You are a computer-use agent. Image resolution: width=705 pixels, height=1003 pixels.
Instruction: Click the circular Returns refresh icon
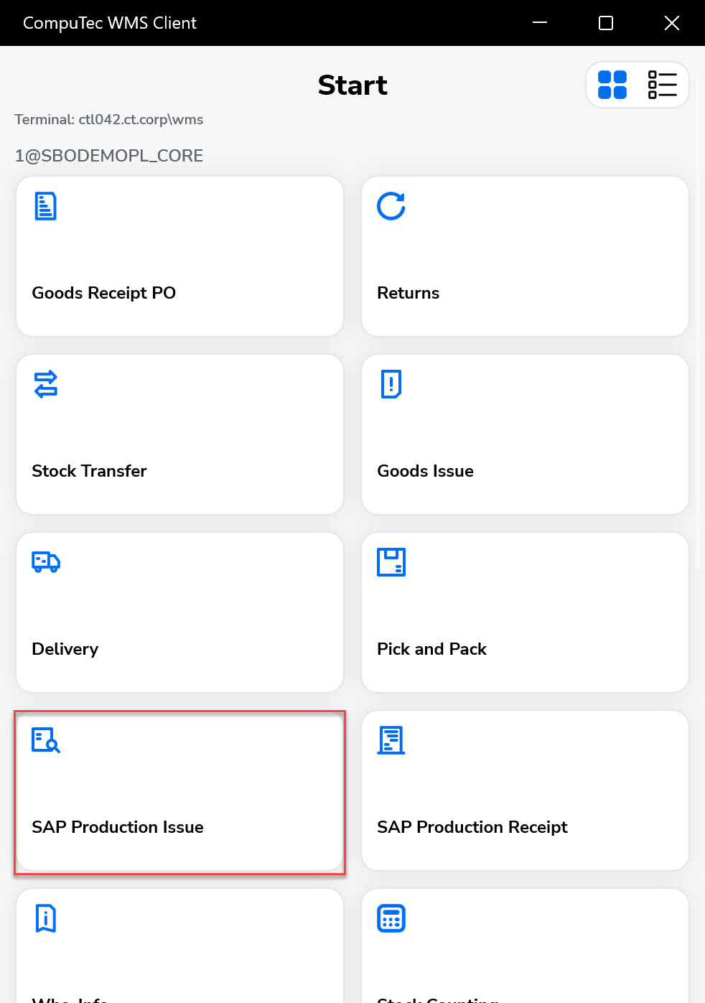point(391,206)
